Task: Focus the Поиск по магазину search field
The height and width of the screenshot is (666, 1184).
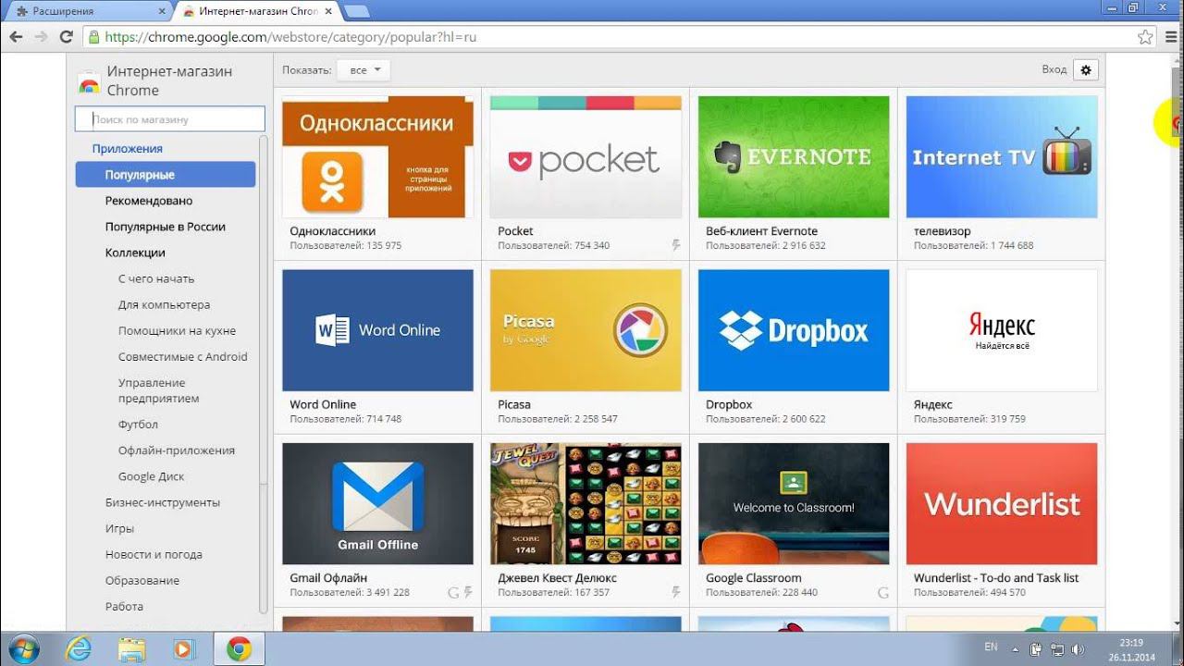Action: (x=170, y=119)
